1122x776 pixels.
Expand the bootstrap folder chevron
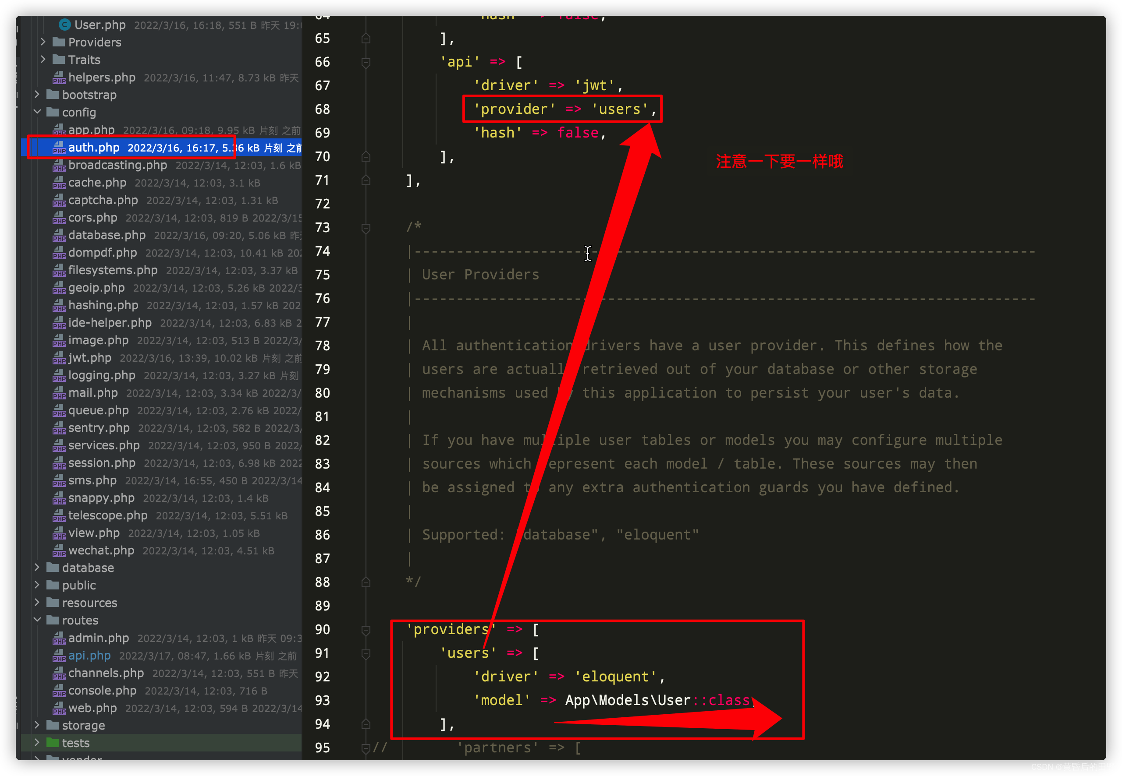37,94
